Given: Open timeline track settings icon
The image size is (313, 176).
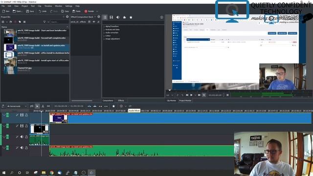Looking at the screenshot, I should click(3, 106).
